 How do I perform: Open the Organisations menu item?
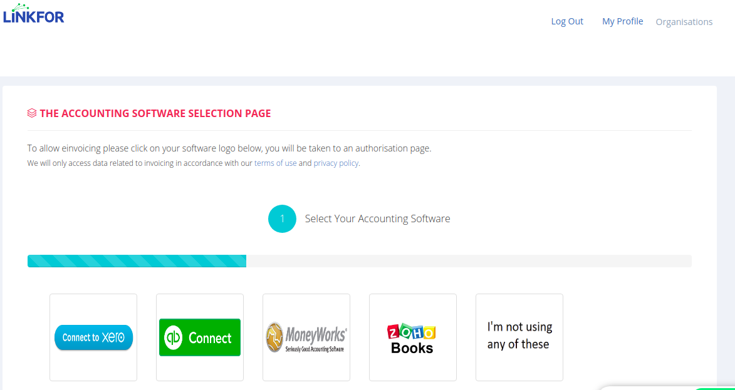(x=684, y=22)
